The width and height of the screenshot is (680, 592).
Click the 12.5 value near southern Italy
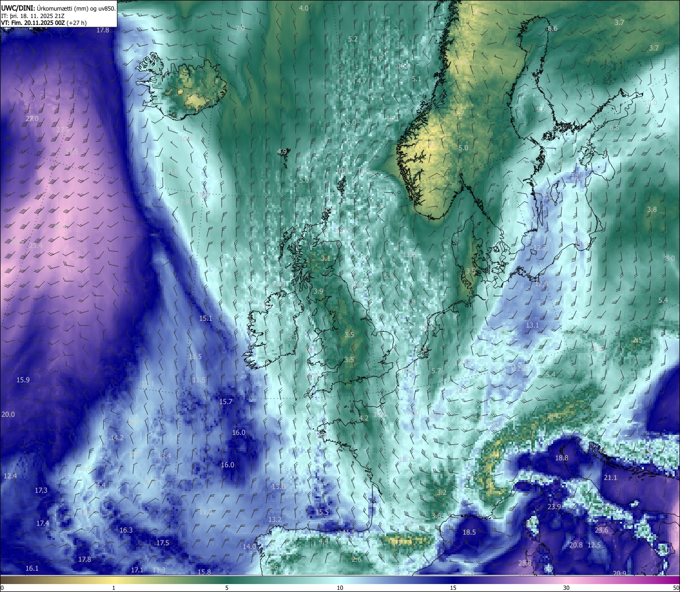tap(594, 545)
